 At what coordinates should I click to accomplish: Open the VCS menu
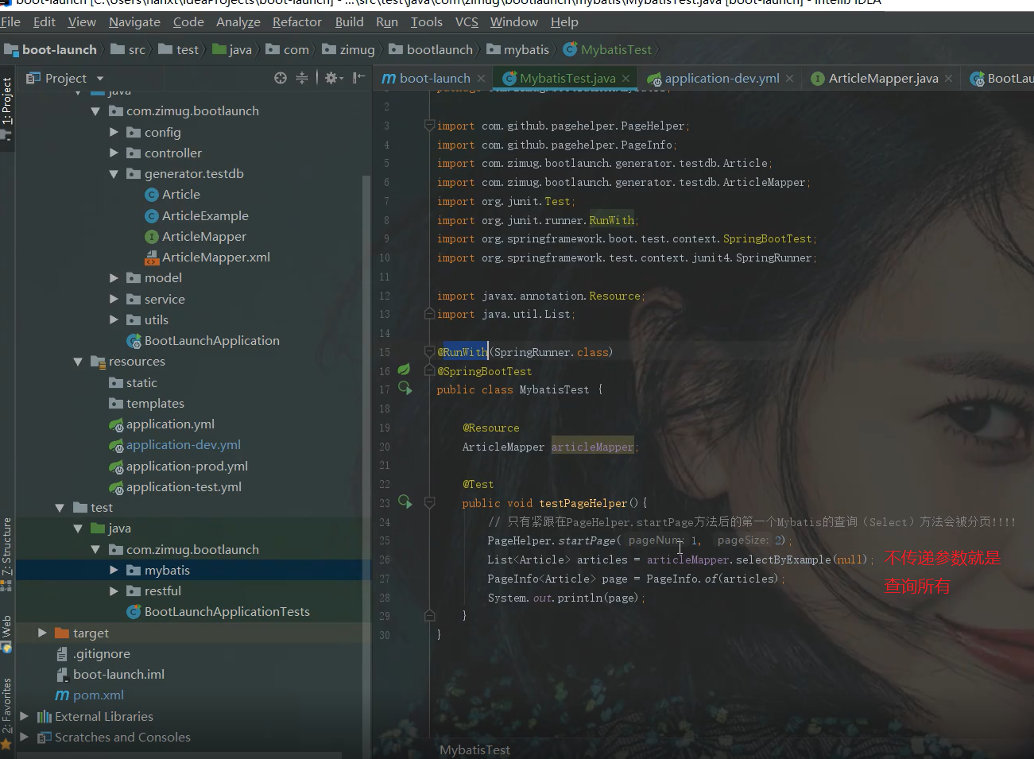click(467, 21)
